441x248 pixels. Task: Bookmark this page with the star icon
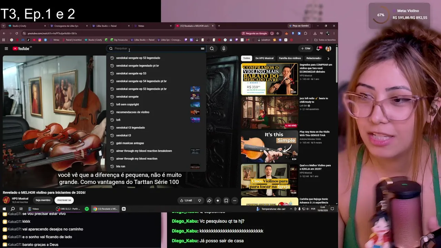[x=277, y=33]
